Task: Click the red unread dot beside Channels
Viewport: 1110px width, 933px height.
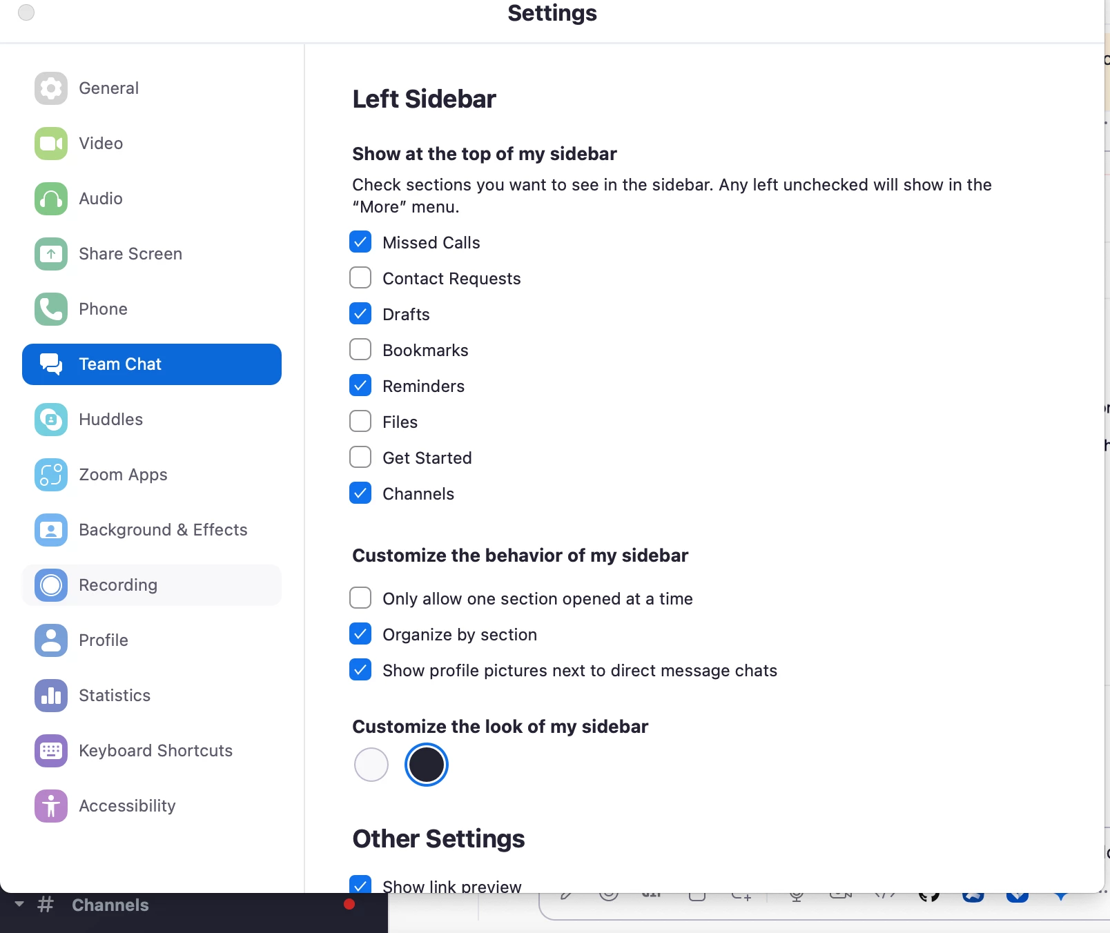Action: (x=349, y=904)
